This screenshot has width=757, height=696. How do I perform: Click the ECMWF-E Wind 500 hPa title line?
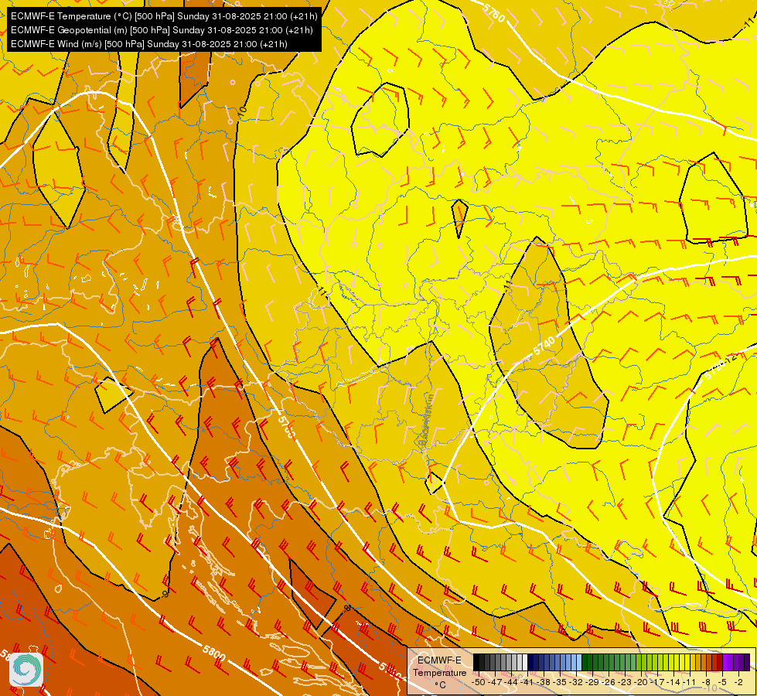(x=149, y=44)
